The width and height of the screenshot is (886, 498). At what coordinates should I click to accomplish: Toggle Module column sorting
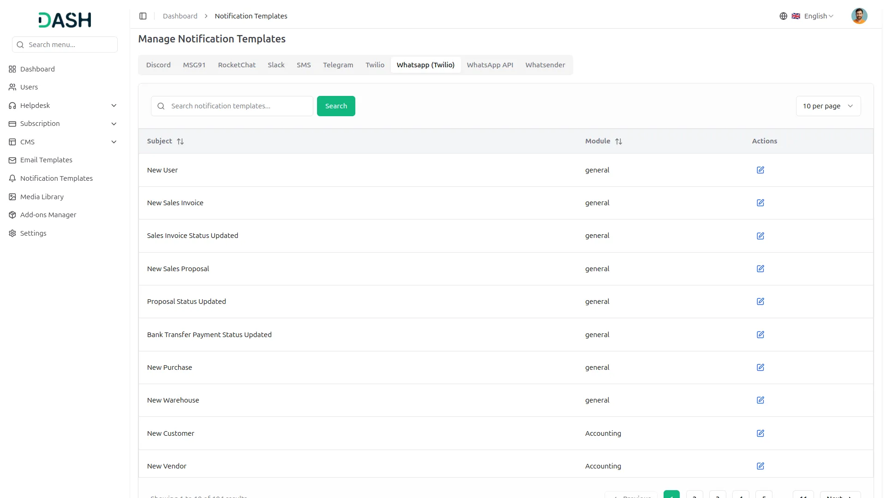[x=619, y=141]
